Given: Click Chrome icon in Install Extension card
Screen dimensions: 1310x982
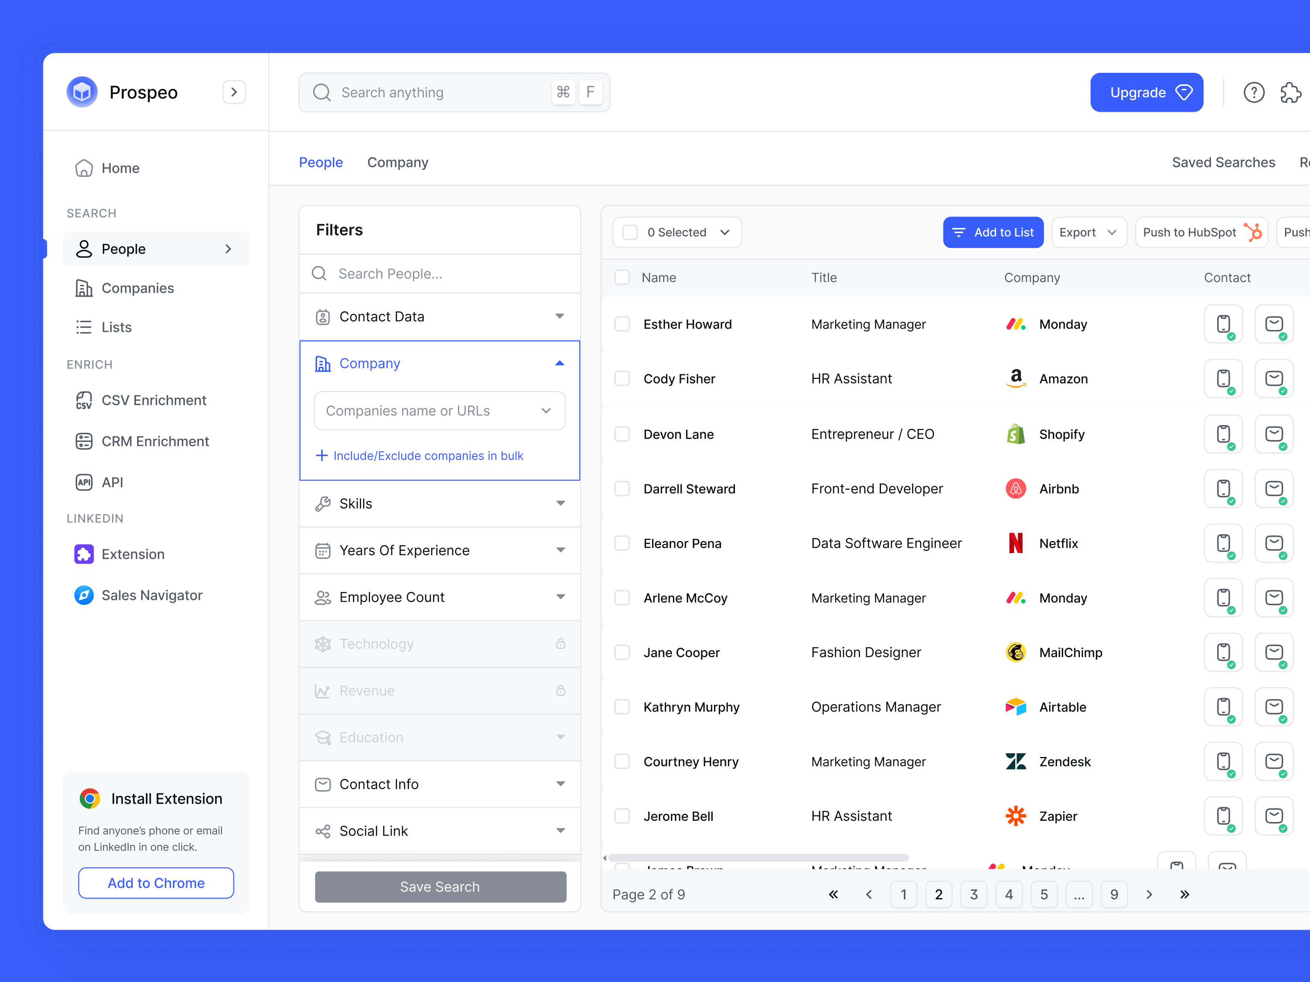Looking at the screenshot, I should 90,799.
